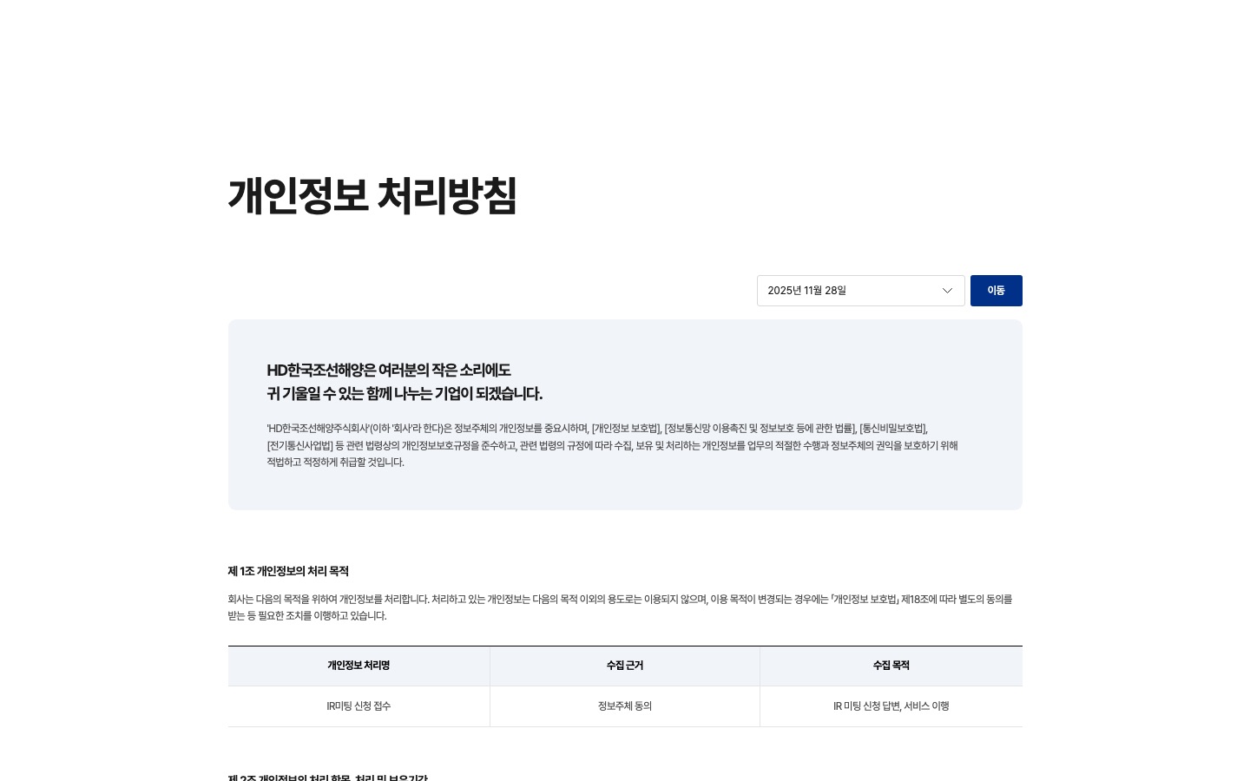Select the 수집 근거 column header
The width and height of the screenshot is (1250, 781).
pos(625,666)
